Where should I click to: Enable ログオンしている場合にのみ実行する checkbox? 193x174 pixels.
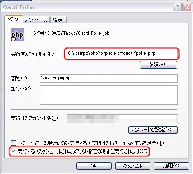pos(13,143)
